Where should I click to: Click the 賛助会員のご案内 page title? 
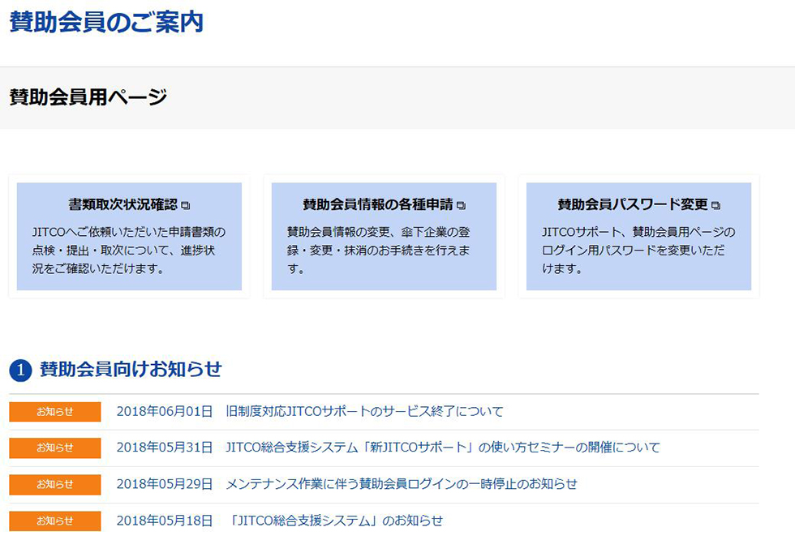tap(106, 22)
